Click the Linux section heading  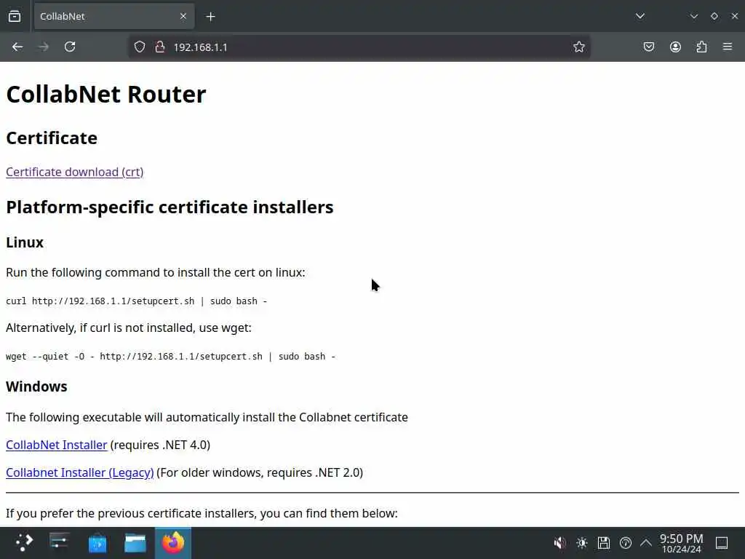pyautogui.click(x=25, y=242)
